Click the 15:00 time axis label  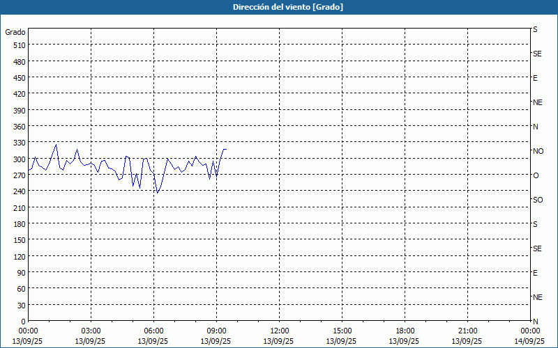[x=342, y=331]
